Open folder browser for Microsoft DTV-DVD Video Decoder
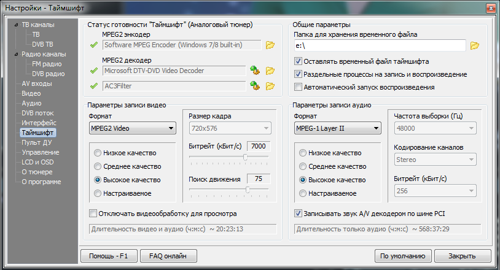Image resolution: width=500 pixels, height=270 pixels. 270,71
